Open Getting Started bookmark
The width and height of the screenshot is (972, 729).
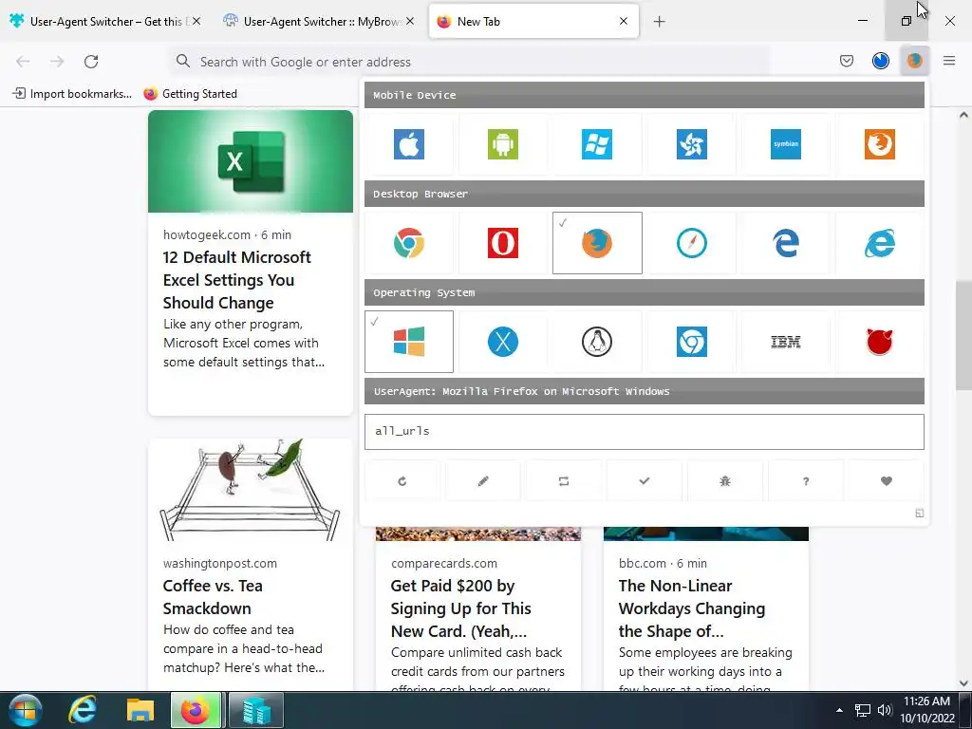pyautogui.click(x=190, y=94)
